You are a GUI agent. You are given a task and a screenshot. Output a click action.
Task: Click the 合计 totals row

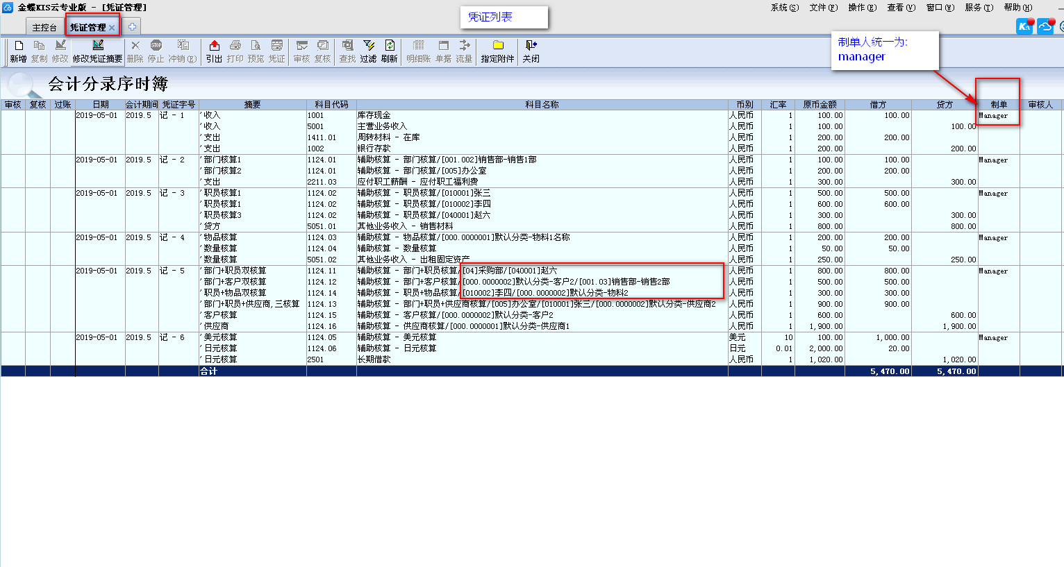pos(208,371)
